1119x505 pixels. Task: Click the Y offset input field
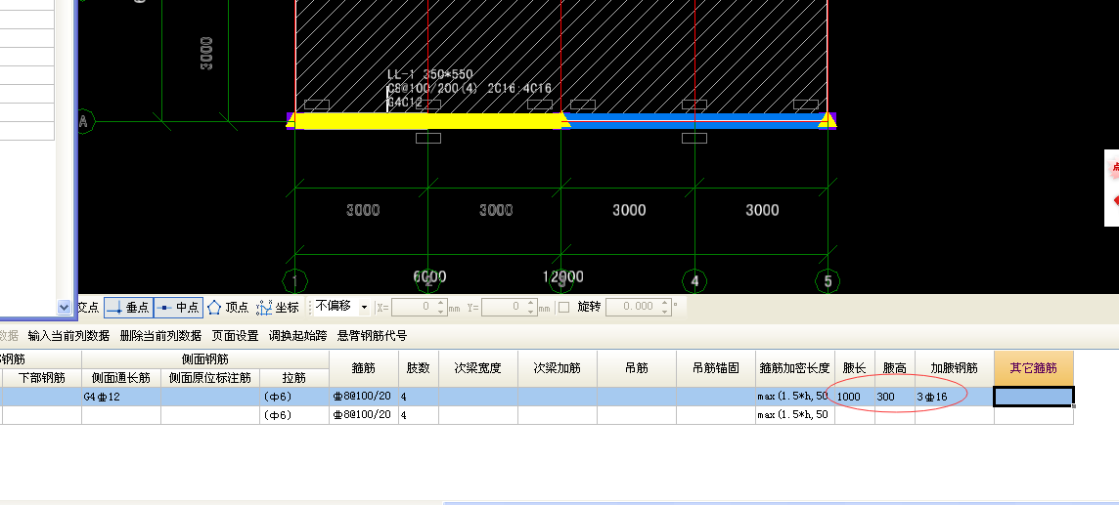click(x=504, y=307)
